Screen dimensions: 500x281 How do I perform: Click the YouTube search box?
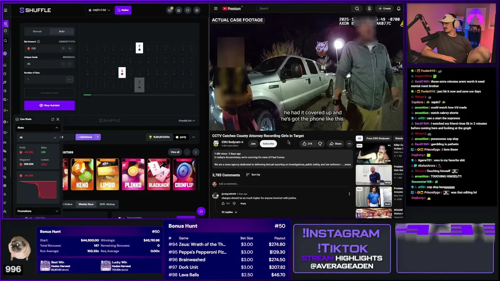click(305, 9)
